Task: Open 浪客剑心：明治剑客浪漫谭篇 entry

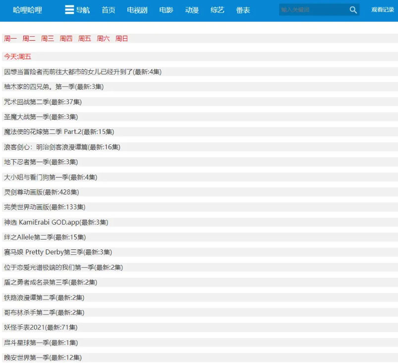Action: 62,147
